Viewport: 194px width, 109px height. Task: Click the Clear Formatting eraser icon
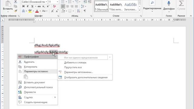click(54, 6)
